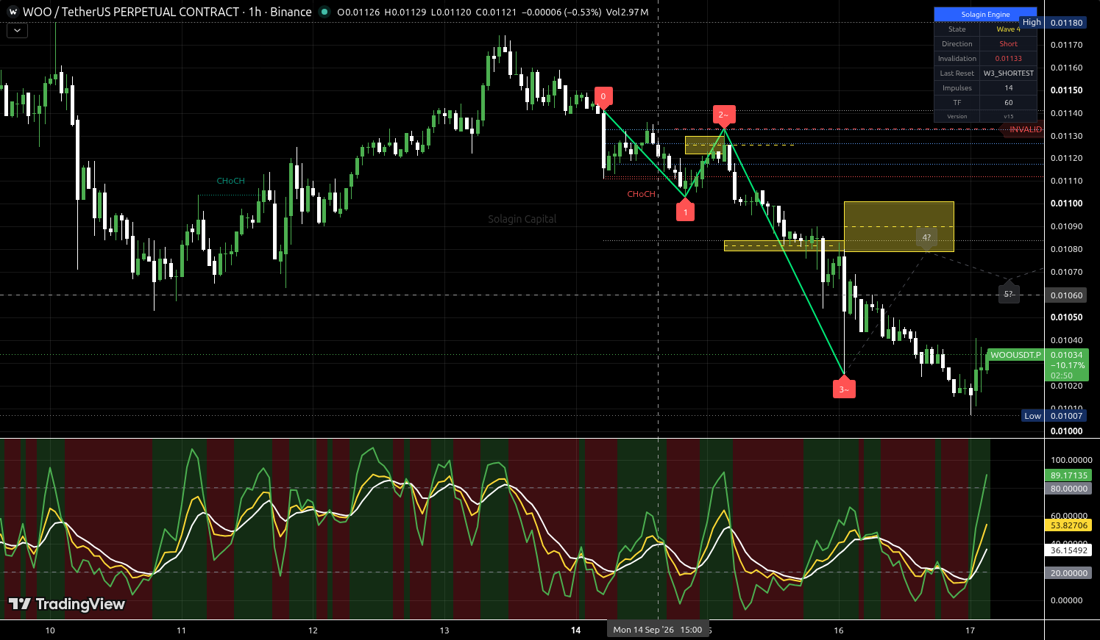The width and height of the screenshot is (1100, 640).
Task: Select the large yellow wave 4 target zone
Action: tap(899, 226)
